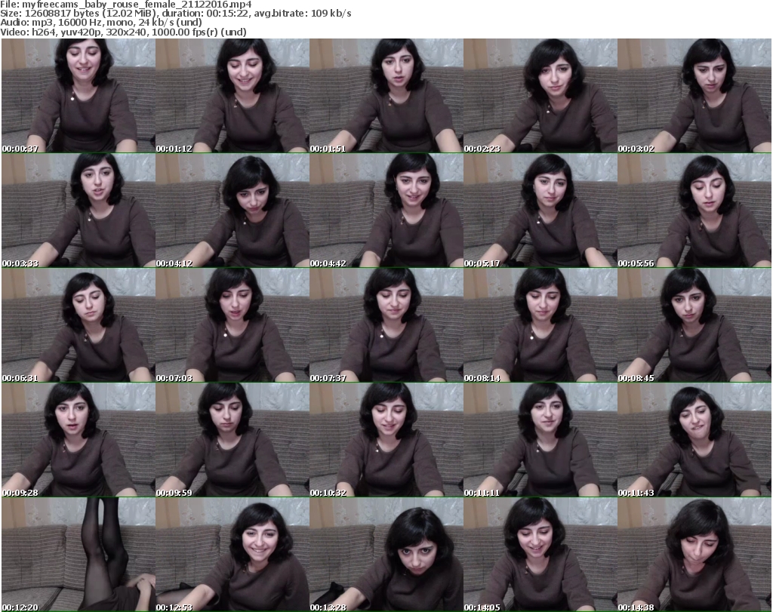This screenshot has width=773, height=612.
Task: Select the thumbnail at 00:09:59
Action: click(233, 440)
